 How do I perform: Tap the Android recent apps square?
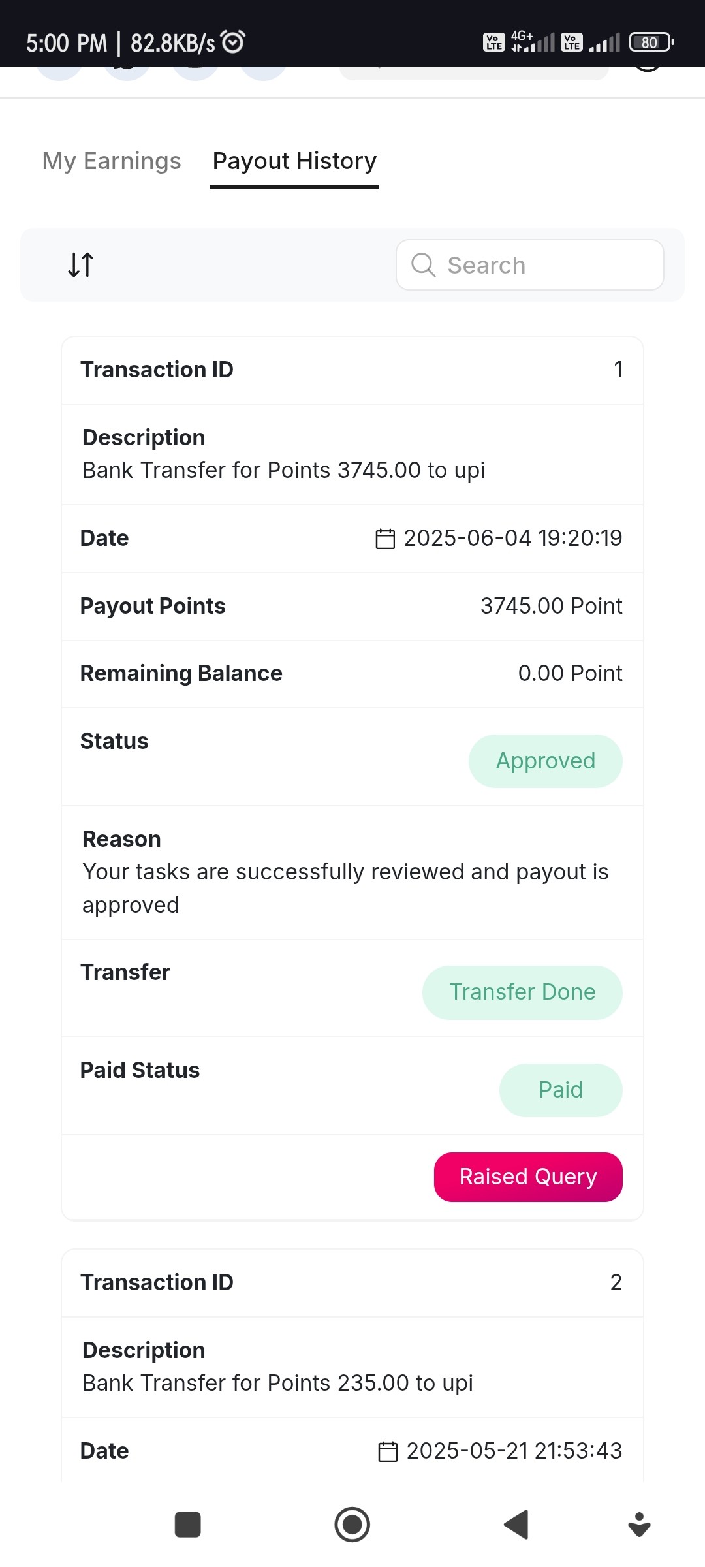coord(188,1525)
